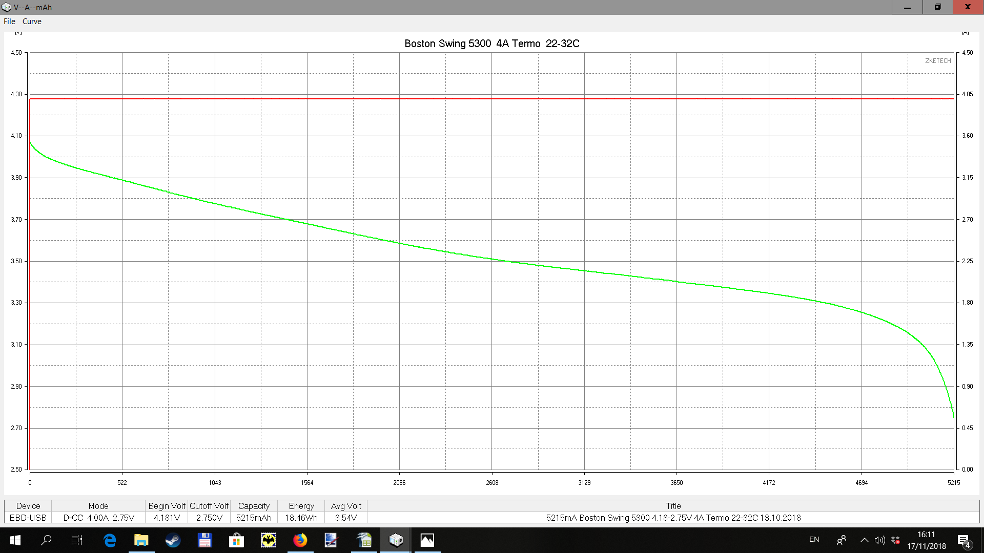Click the floppy disk taskbar icon
The width and height of the screenshot is (984, 553).
tap(204, 540)
